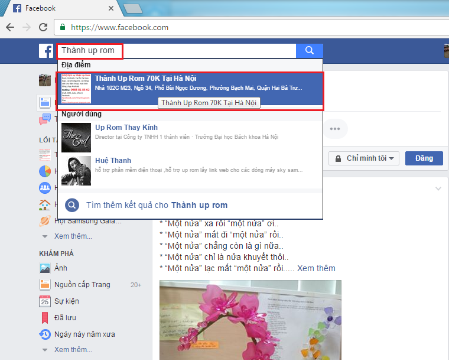Click the Nguồn cấp Trang icon

[x=45, y=284]
